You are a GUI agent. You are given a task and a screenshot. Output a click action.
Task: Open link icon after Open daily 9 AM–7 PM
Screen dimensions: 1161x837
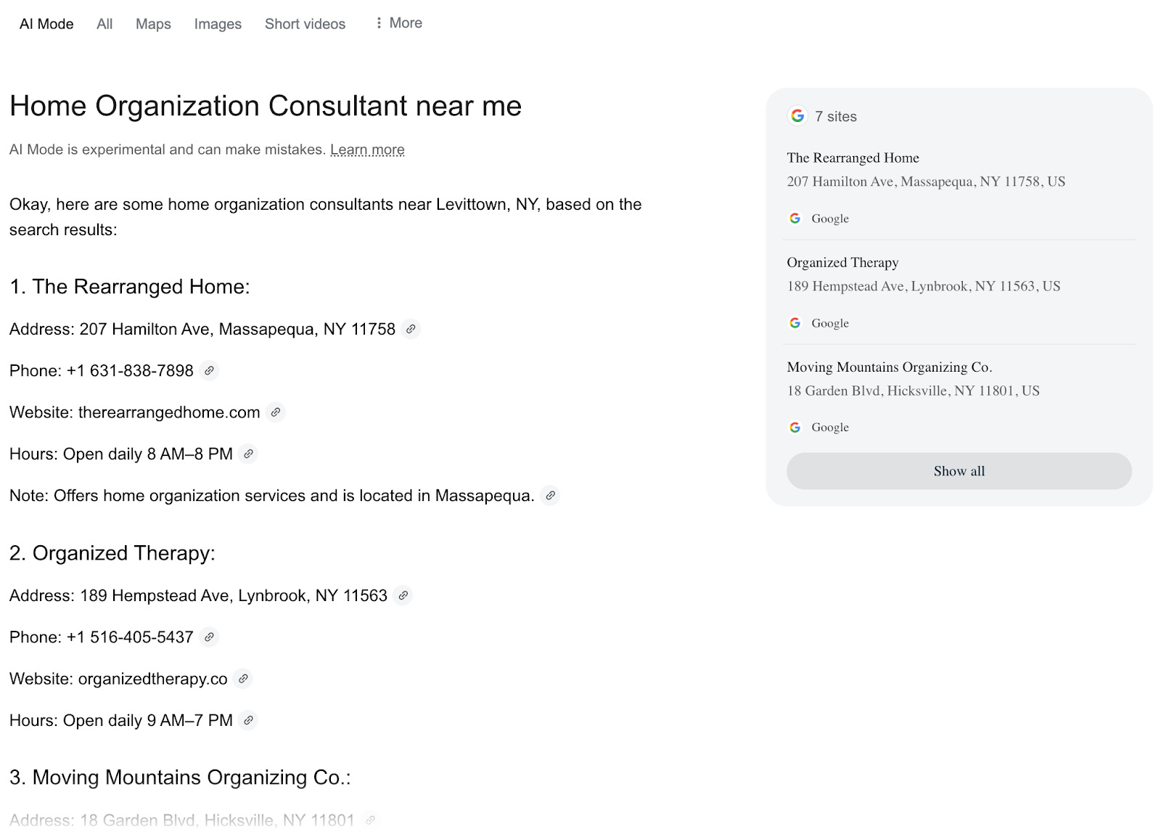[248, 720]
